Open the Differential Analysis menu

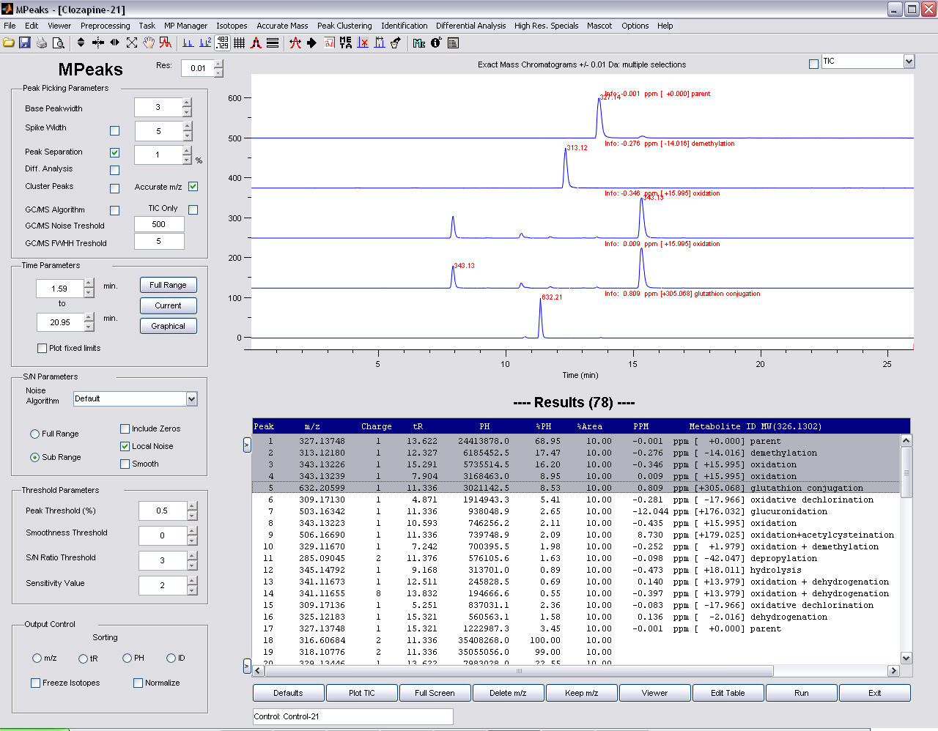click(470, 26)
